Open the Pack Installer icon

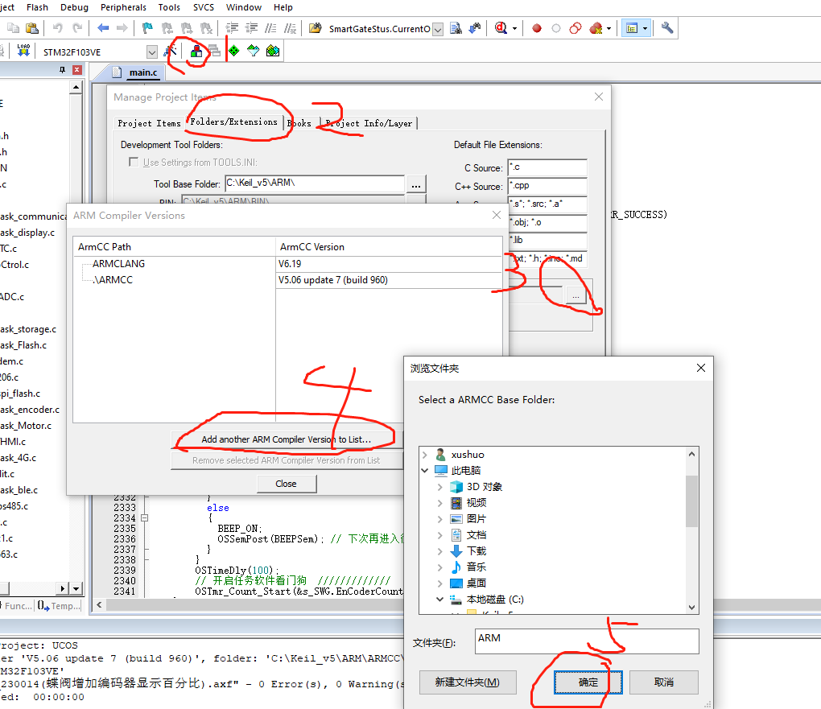[x=273, y=51]
